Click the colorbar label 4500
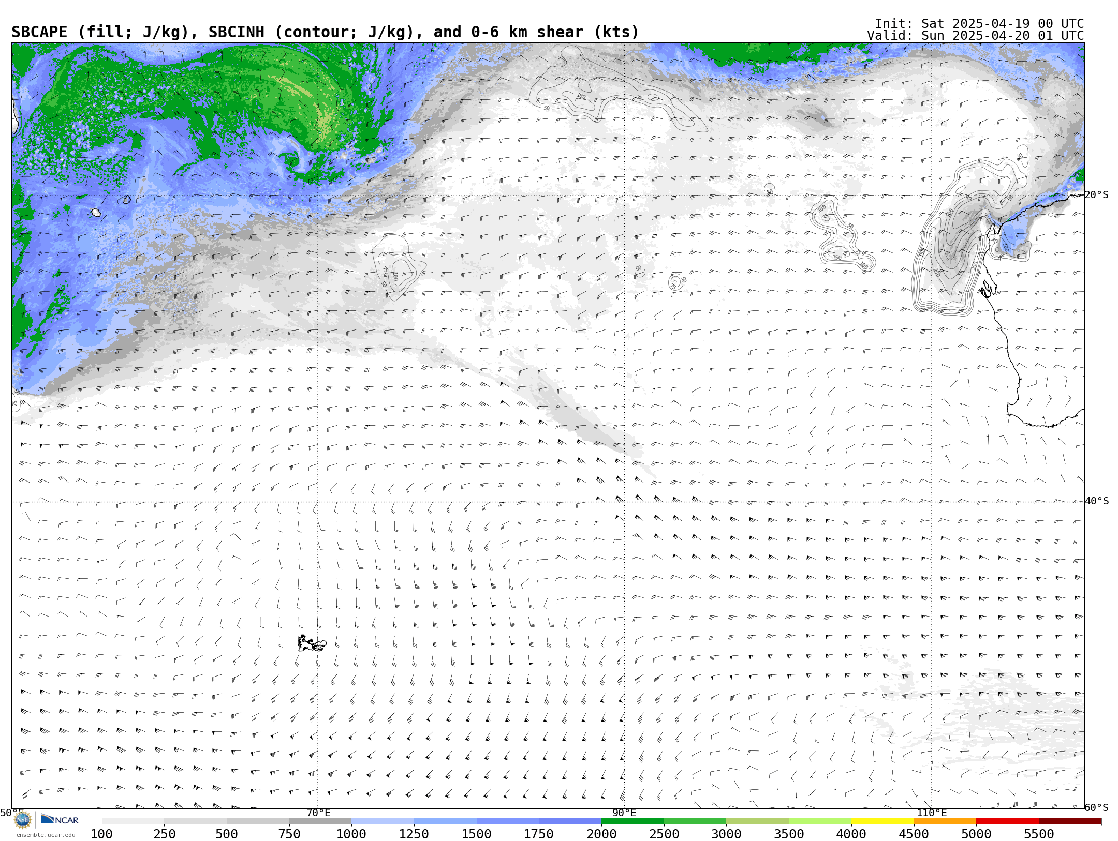This screenshot has width=1118, height=841. pyautogui.click(x=914, y=834)
